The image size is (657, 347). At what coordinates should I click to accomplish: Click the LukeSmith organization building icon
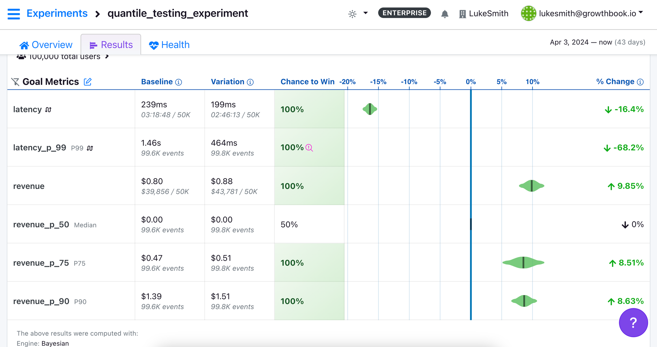tap(462, 13)
